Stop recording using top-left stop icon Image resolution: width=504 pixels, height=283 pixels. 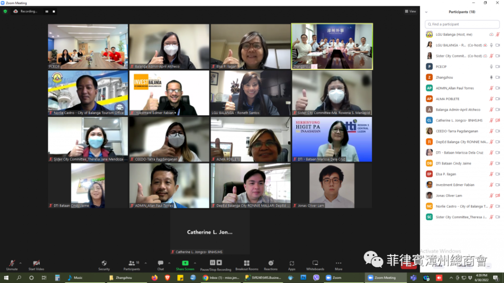[x=54, y=12]
